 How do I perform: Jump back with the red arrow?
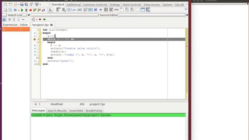click(x=40, y=19)
